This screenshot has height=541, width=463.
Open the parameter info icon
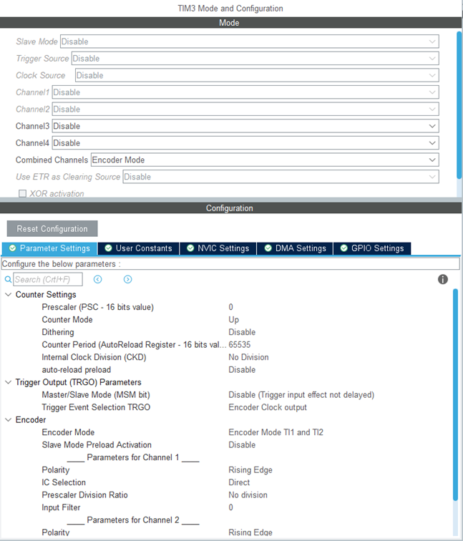(443, 280)
